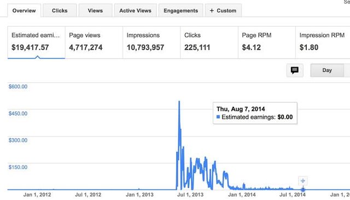350x200 pixels.
Task: Click the blue legend square in tooltip
Action: tap(218, 117)
